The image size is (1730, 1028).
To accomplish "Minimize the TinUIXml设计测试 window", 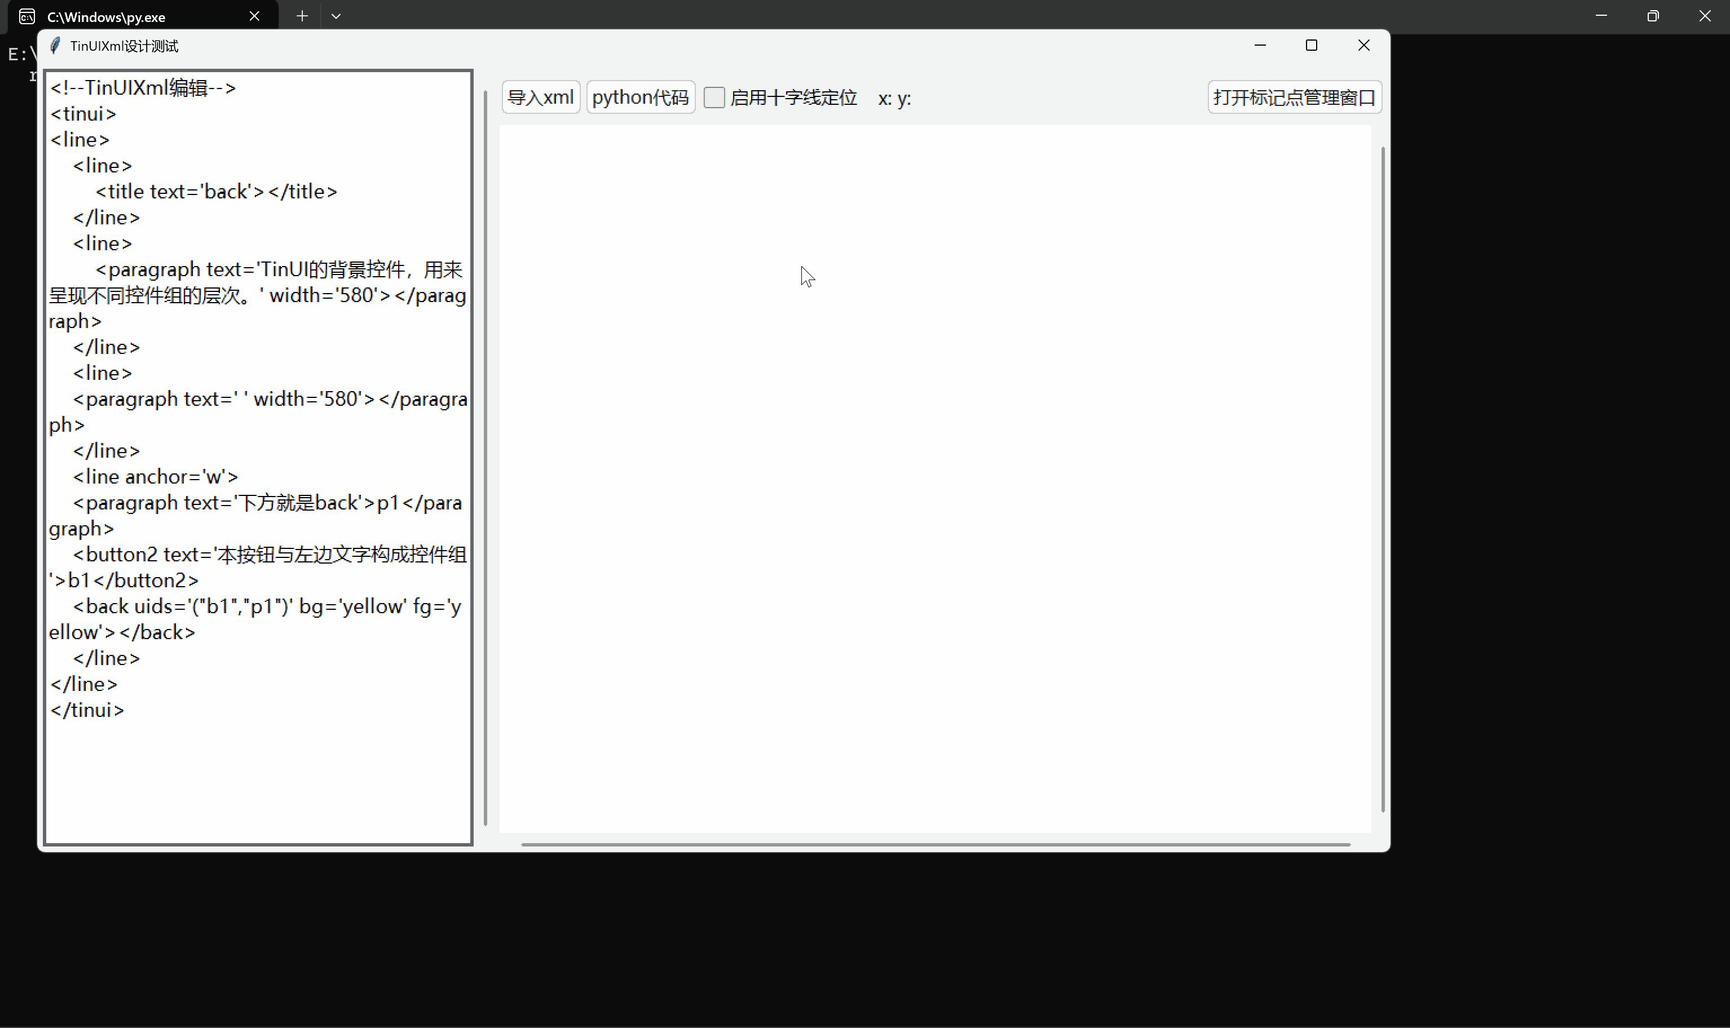I will point(1260,46).
